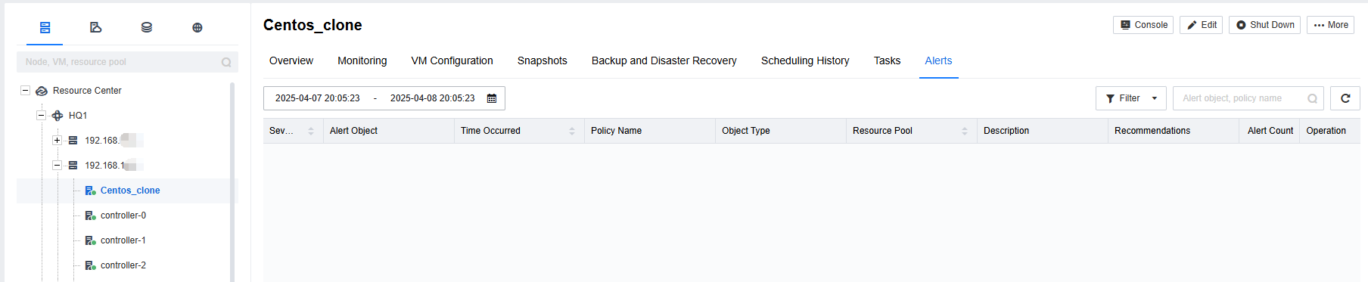Collapse the second 192.168 host node
The height and width of the screenshot is (282, 1368).
57,165
